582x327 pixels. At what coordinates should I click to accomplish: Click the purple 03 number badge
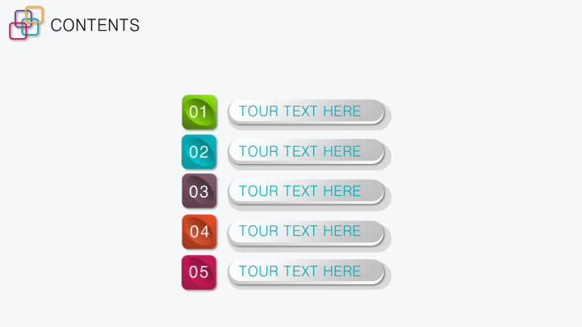[199, 191]
